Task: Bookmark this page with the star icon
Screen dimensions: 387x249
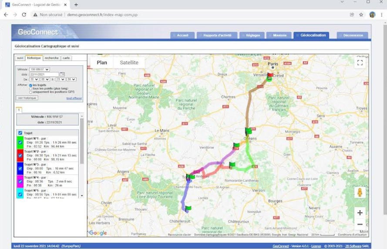Action: point(361,14)
